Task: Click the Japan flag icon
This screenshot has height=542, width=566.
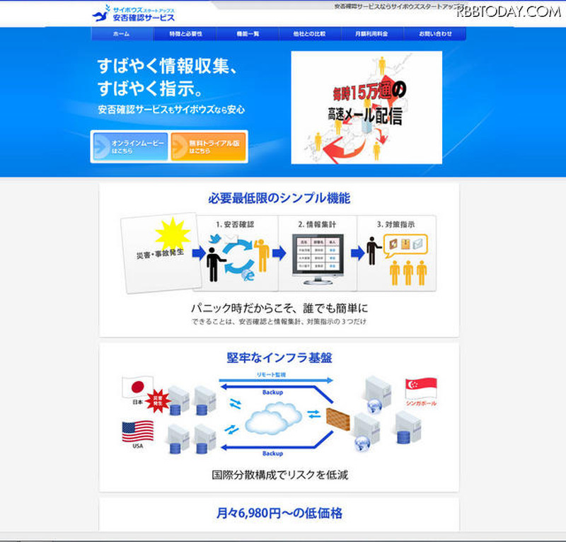Action: coord(137,388)
